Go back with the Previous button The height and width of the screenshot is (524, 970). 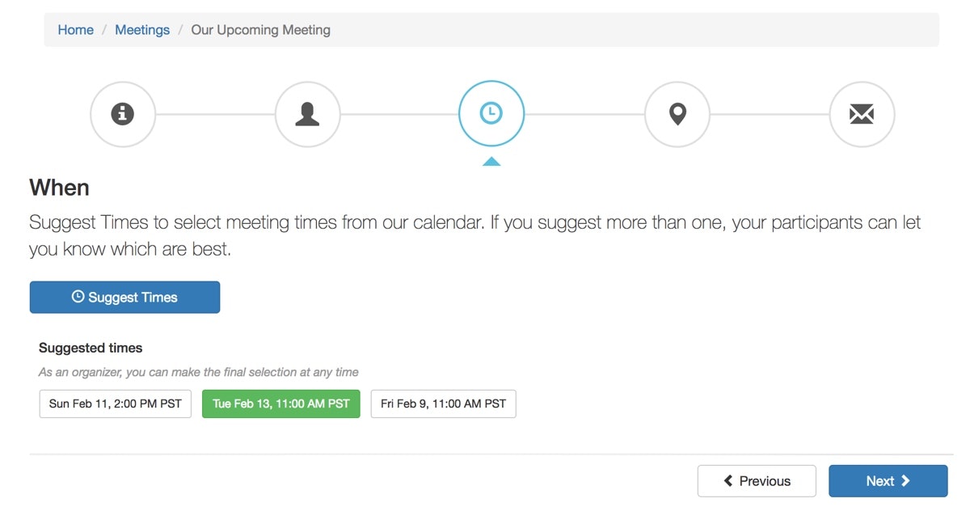click(x=757, y=480)
